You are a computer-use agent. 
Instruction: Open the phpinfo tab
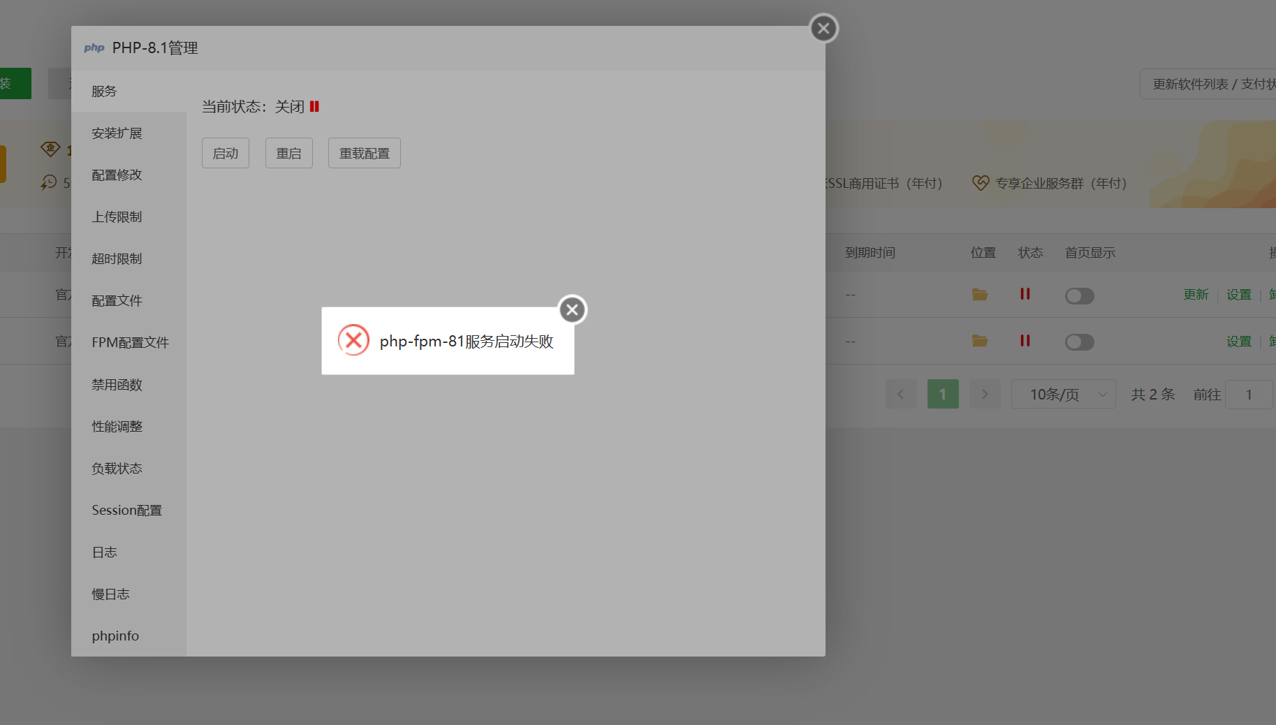tap(129, 636)
